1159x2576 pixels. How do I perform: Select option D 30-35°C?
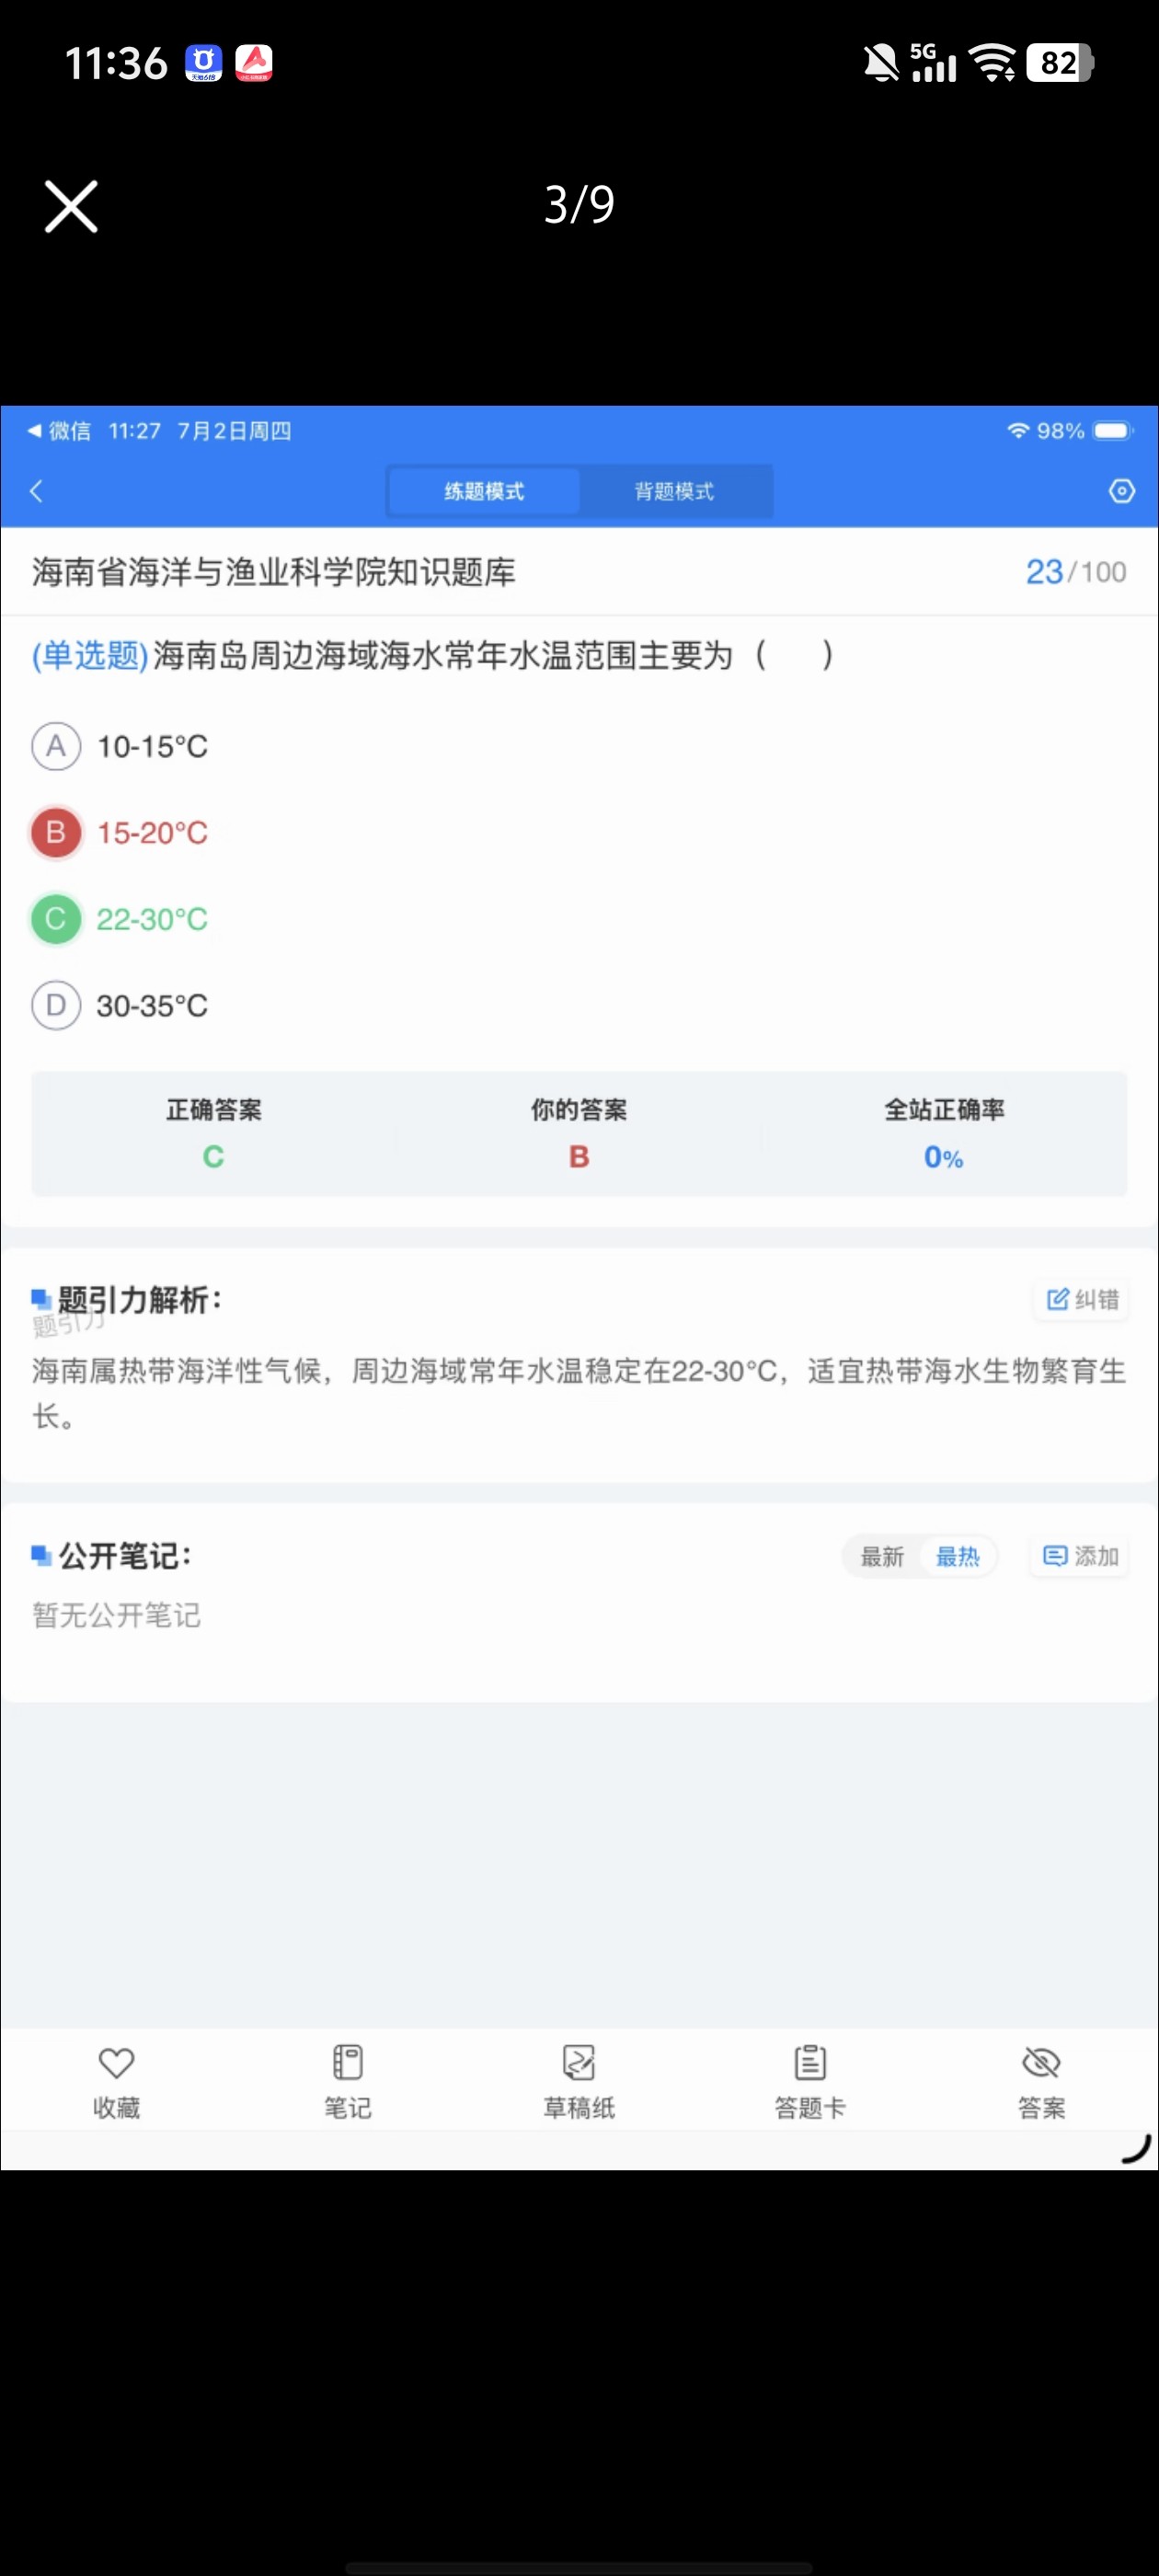point(120,1005)
